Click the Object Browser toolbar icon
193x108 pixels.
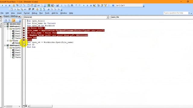pyautogui.click(x=105, y=5)
